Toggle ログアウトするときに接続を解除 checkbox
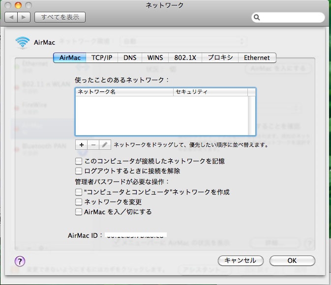 point(78,171)
